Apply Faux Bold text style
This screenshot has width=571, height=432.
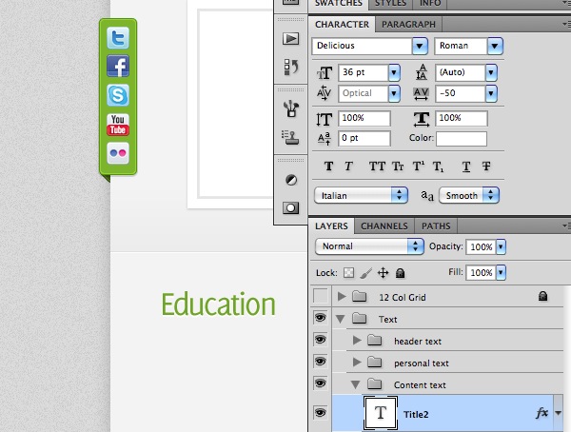click(328, 167)
